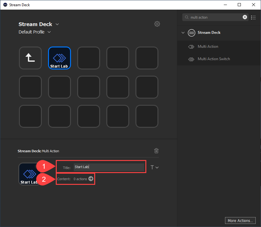Image resolution: width=261 pixels, height=227 pixels.
Task: Click 'Stream Deck: Multi Action' header text
Action: (38, 151)
